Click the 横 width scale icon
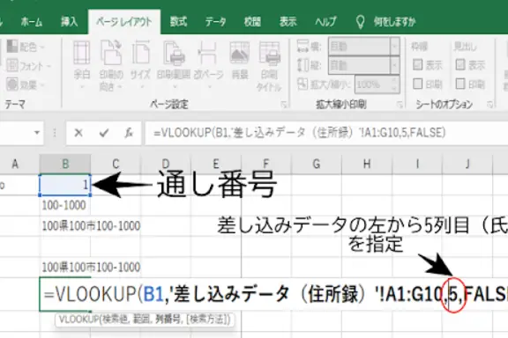The height and width of the screenshot is (338, 508). coord(303,47)
